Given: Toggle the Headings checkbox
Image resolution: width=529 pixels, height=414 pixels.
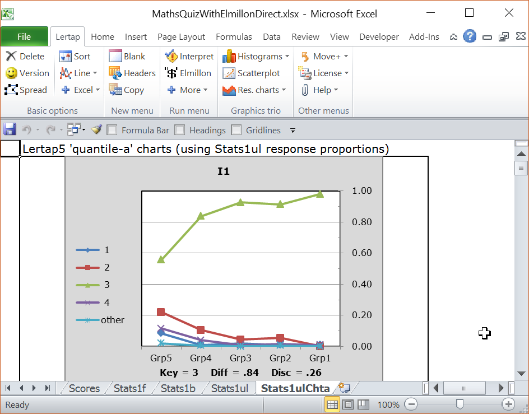Looking at the screenshot, I should [179, 130].
